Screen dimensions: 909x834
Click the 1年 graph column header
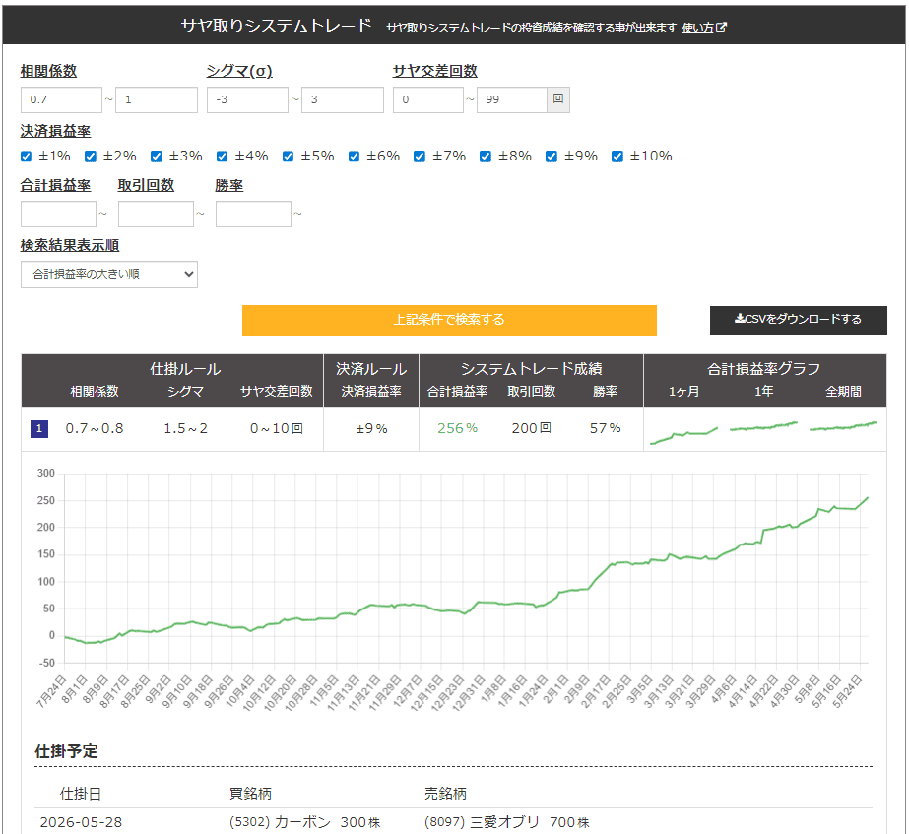point(763,392)
